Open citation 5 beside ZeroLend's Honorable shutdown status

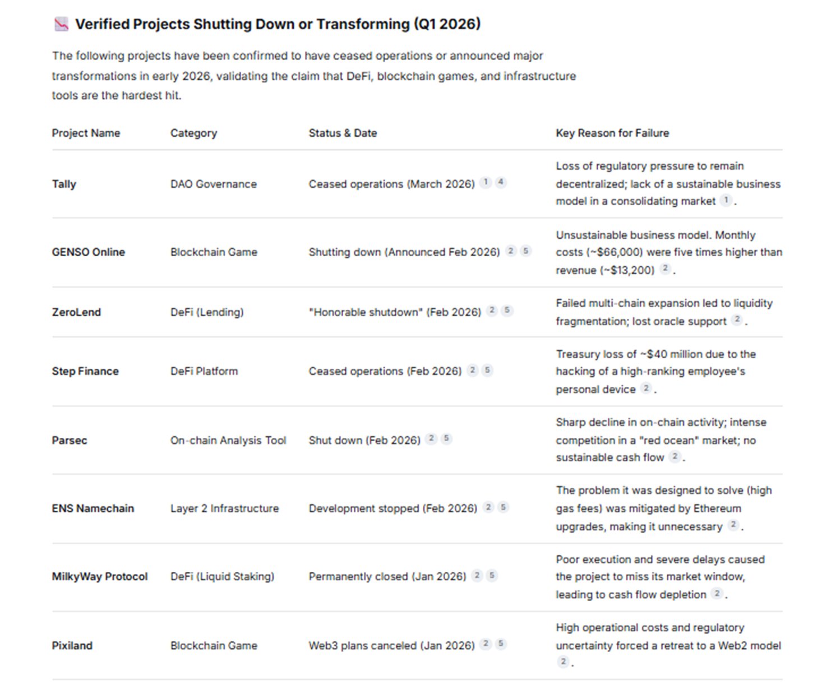[x=507, y=310]
